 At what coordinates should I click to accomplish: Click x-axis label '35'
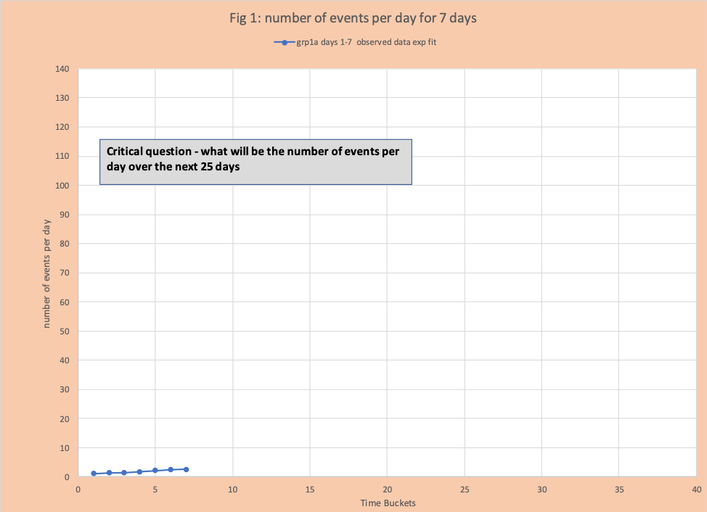pyautogui.click(x=619, y=490)
